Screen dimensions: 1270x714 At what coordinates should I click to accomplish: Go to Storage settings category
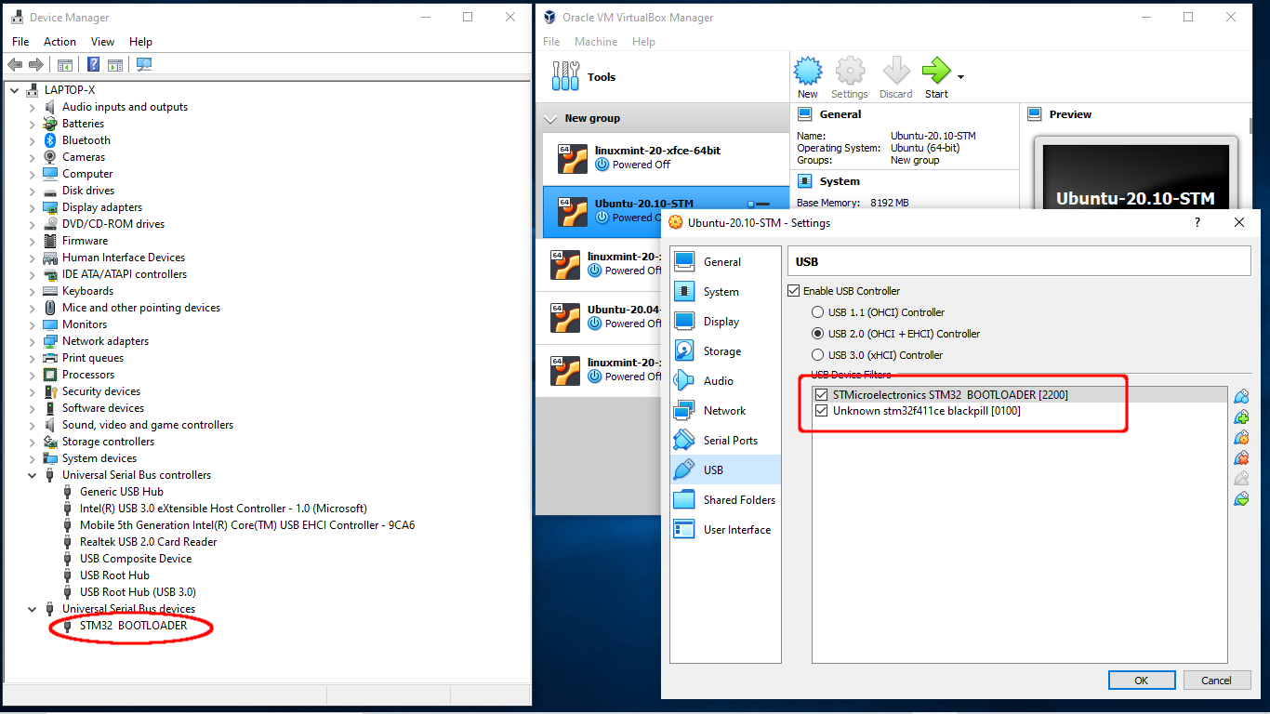coord(726,351)
